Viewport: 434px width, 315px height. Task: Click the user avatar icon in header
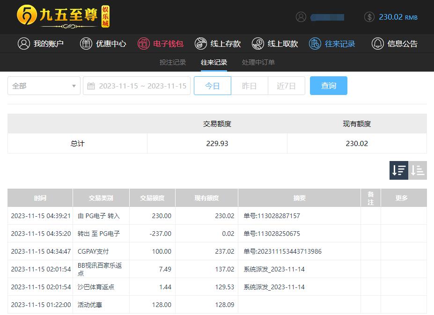coord(301,17)
